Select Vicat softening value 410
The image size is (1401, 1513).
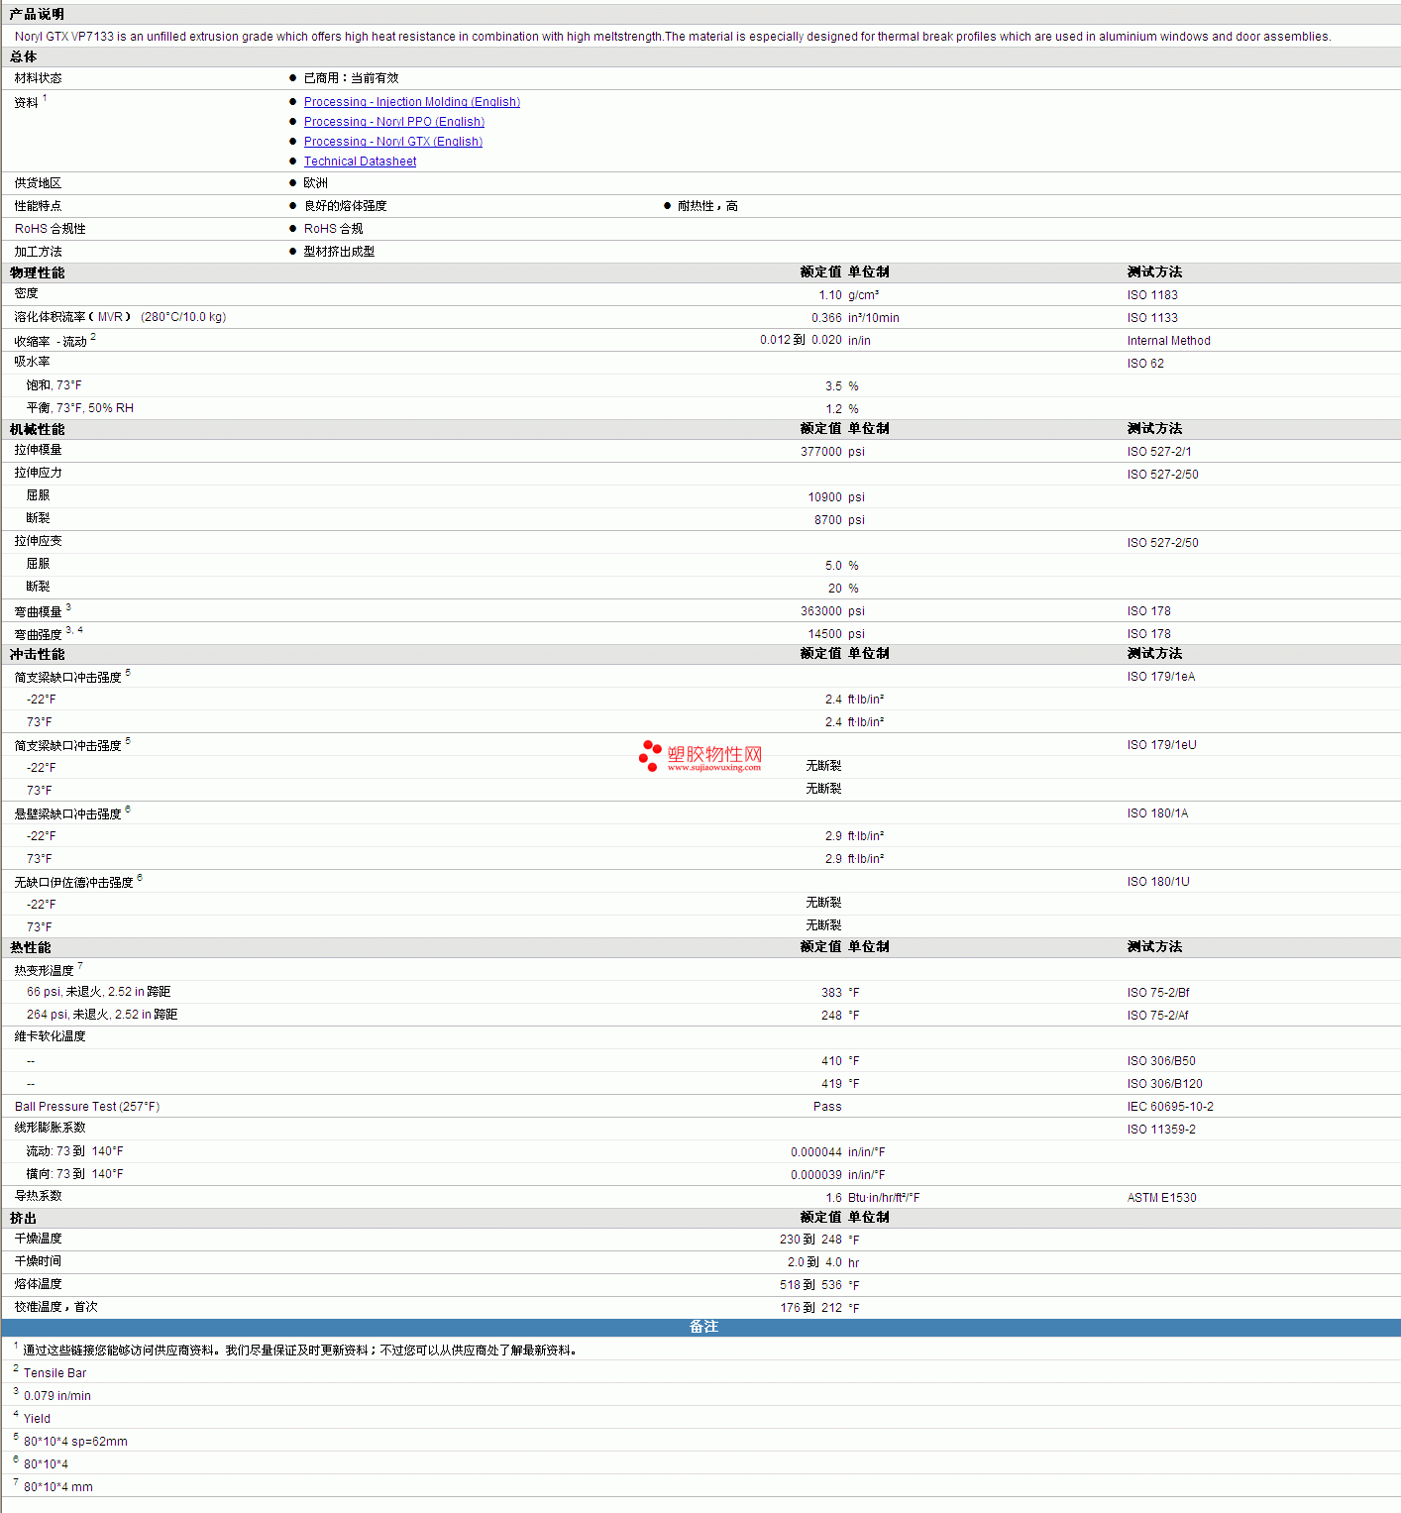(x=831, y=1061)
